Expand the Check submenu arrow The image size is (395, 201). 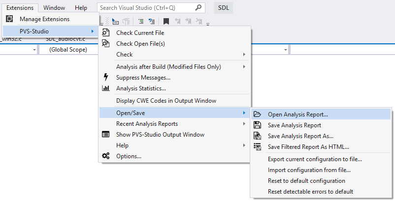coord(244,54)
